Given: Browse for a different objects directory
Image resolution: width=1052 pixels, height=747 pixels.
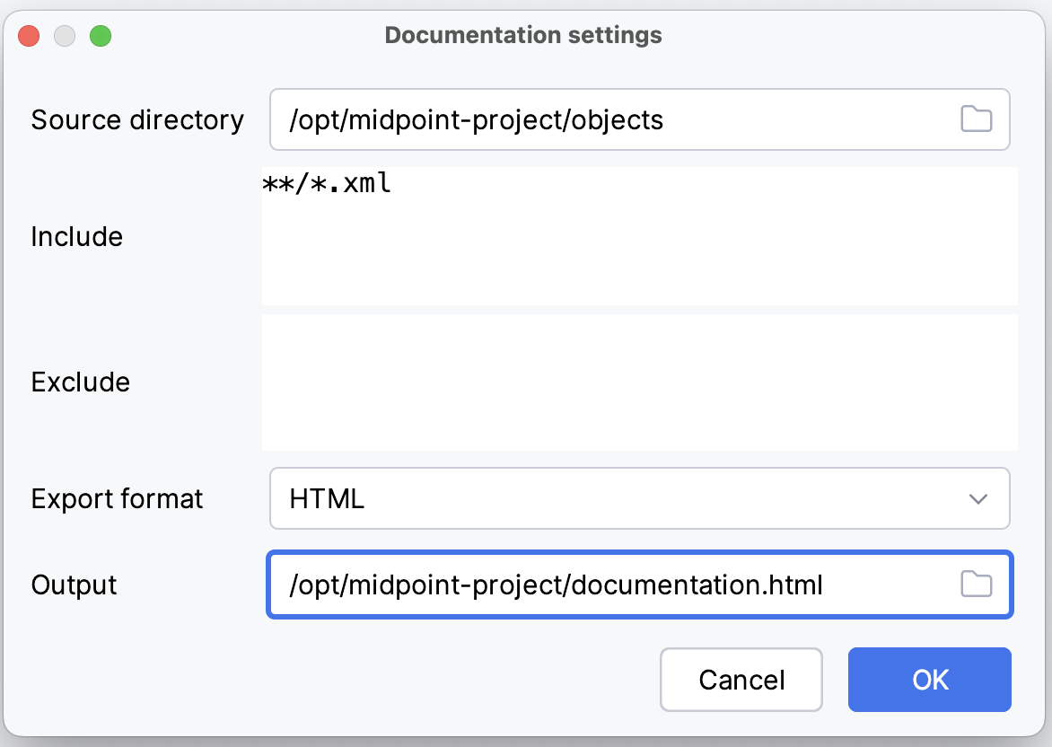Looking at the screenshot, I should click(x=976, y=119).
